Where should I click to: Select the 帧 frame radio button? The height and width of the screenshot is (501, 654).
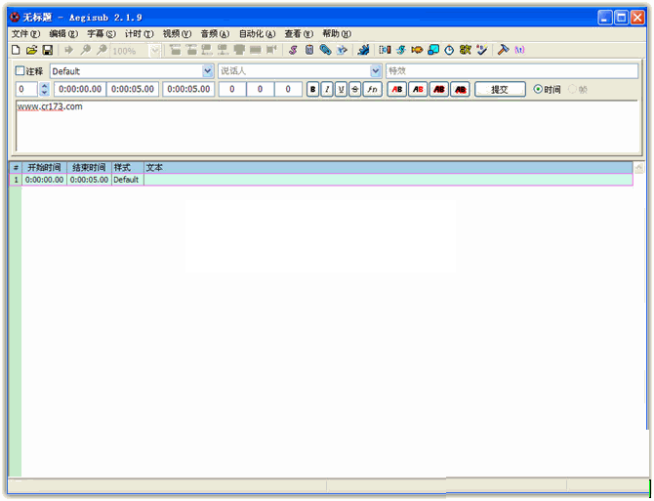coord(573,89)
